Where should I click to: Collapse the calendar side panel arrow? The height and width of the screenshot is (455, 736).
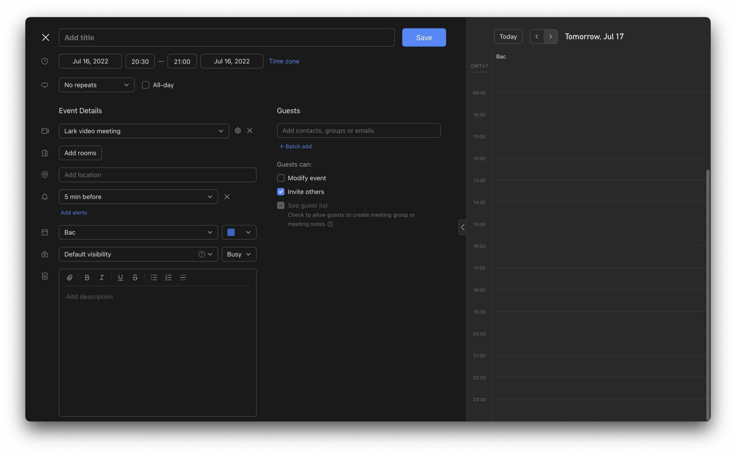click(x=462, y=227)
